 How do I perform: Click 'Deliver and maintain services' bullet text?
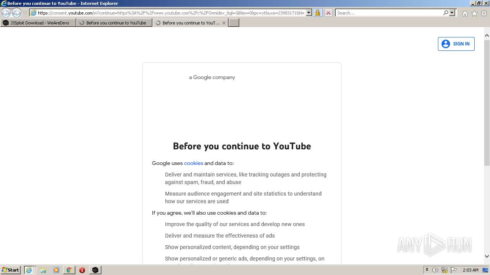246,178
